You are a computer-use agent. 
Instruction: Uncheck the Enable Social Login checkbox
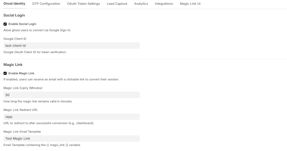coord(5,24)
